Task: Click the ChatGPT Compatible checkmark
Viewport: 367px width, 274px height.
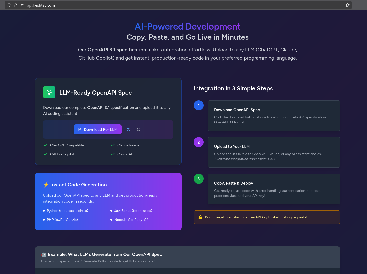Action: (45, 145)
